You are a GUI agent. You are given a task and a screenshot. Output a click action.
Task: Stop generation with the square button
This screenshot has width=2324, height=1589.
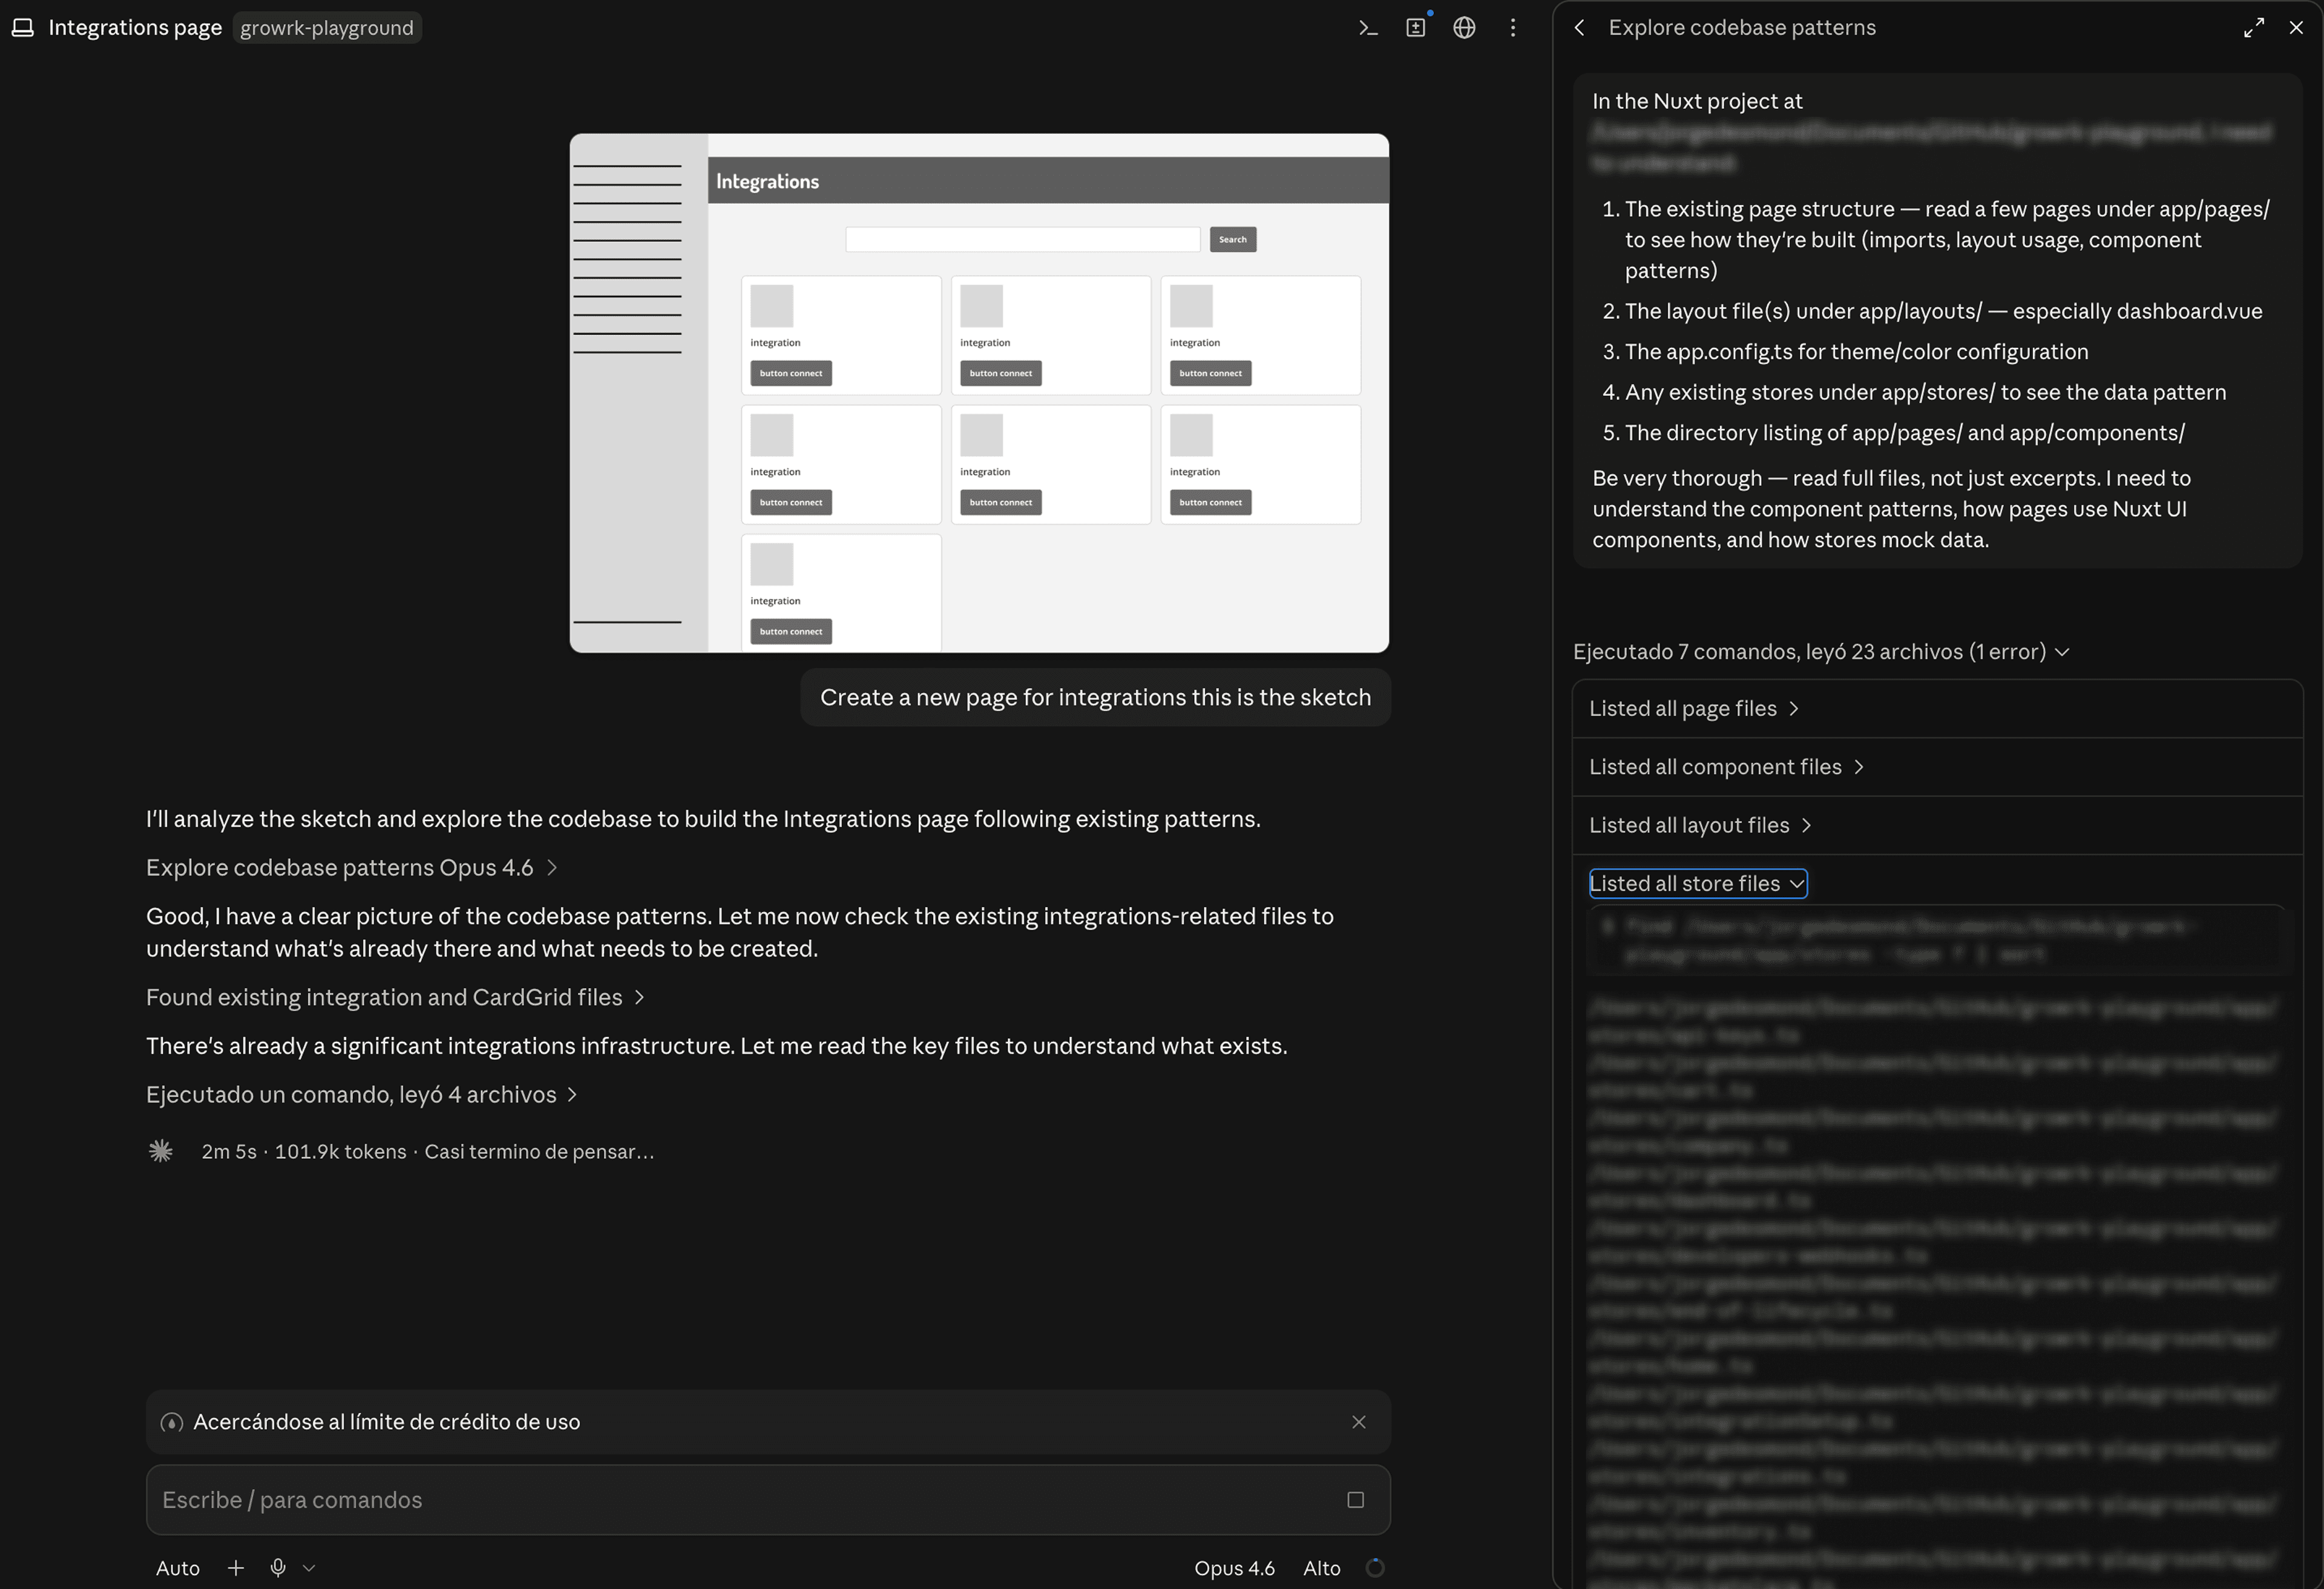(1355, 1499)
